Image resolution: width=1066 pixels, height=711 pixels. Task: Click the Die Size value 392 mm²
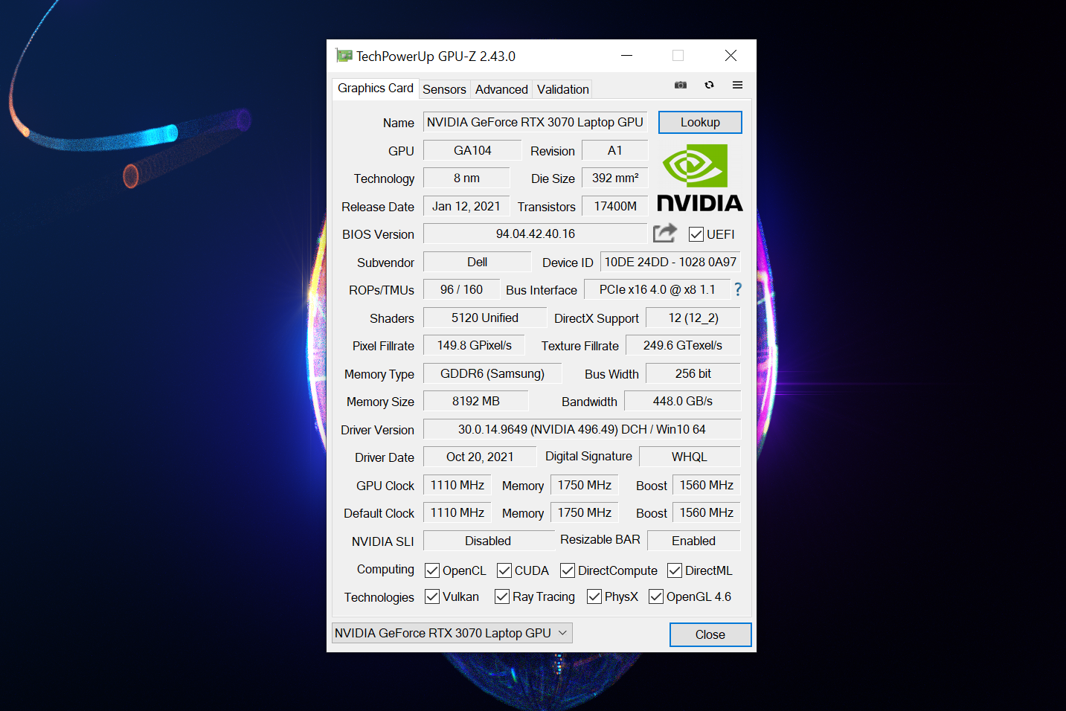point(614,178)
